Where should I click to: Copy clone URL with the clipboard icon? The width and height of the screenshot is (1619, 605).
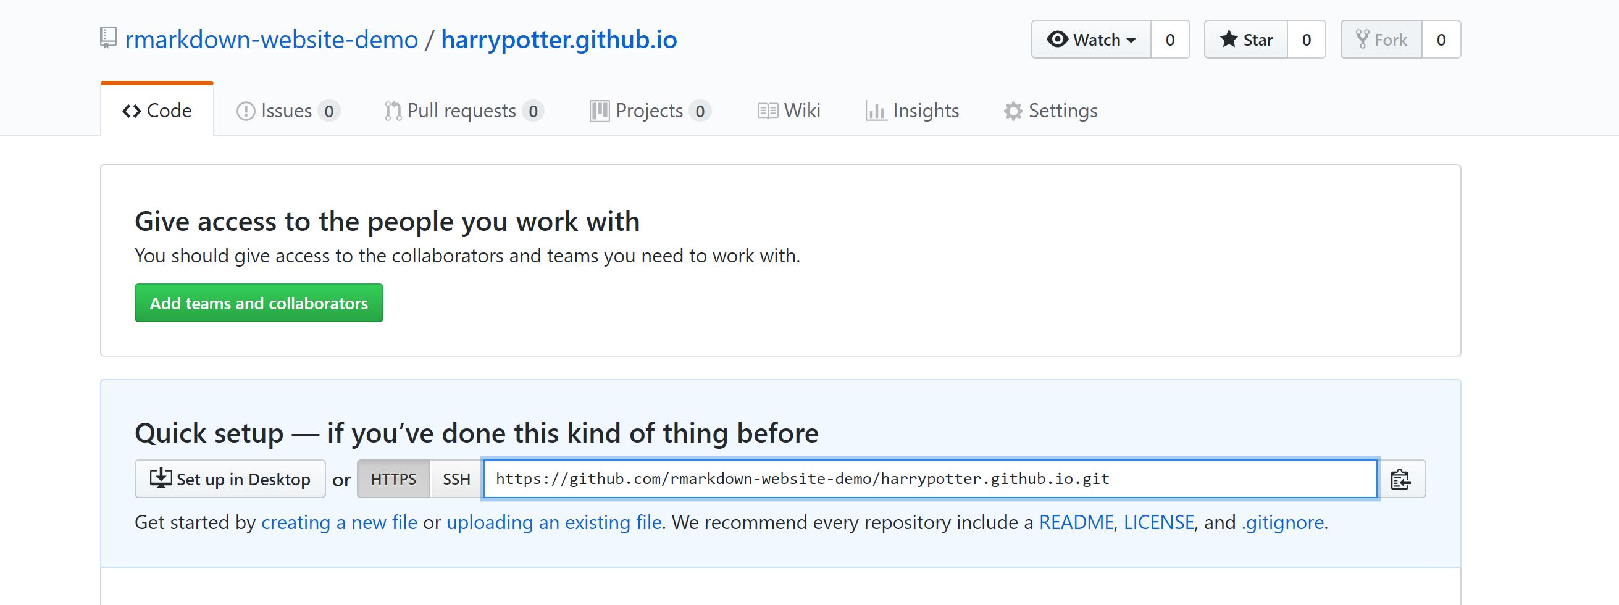1401,479
